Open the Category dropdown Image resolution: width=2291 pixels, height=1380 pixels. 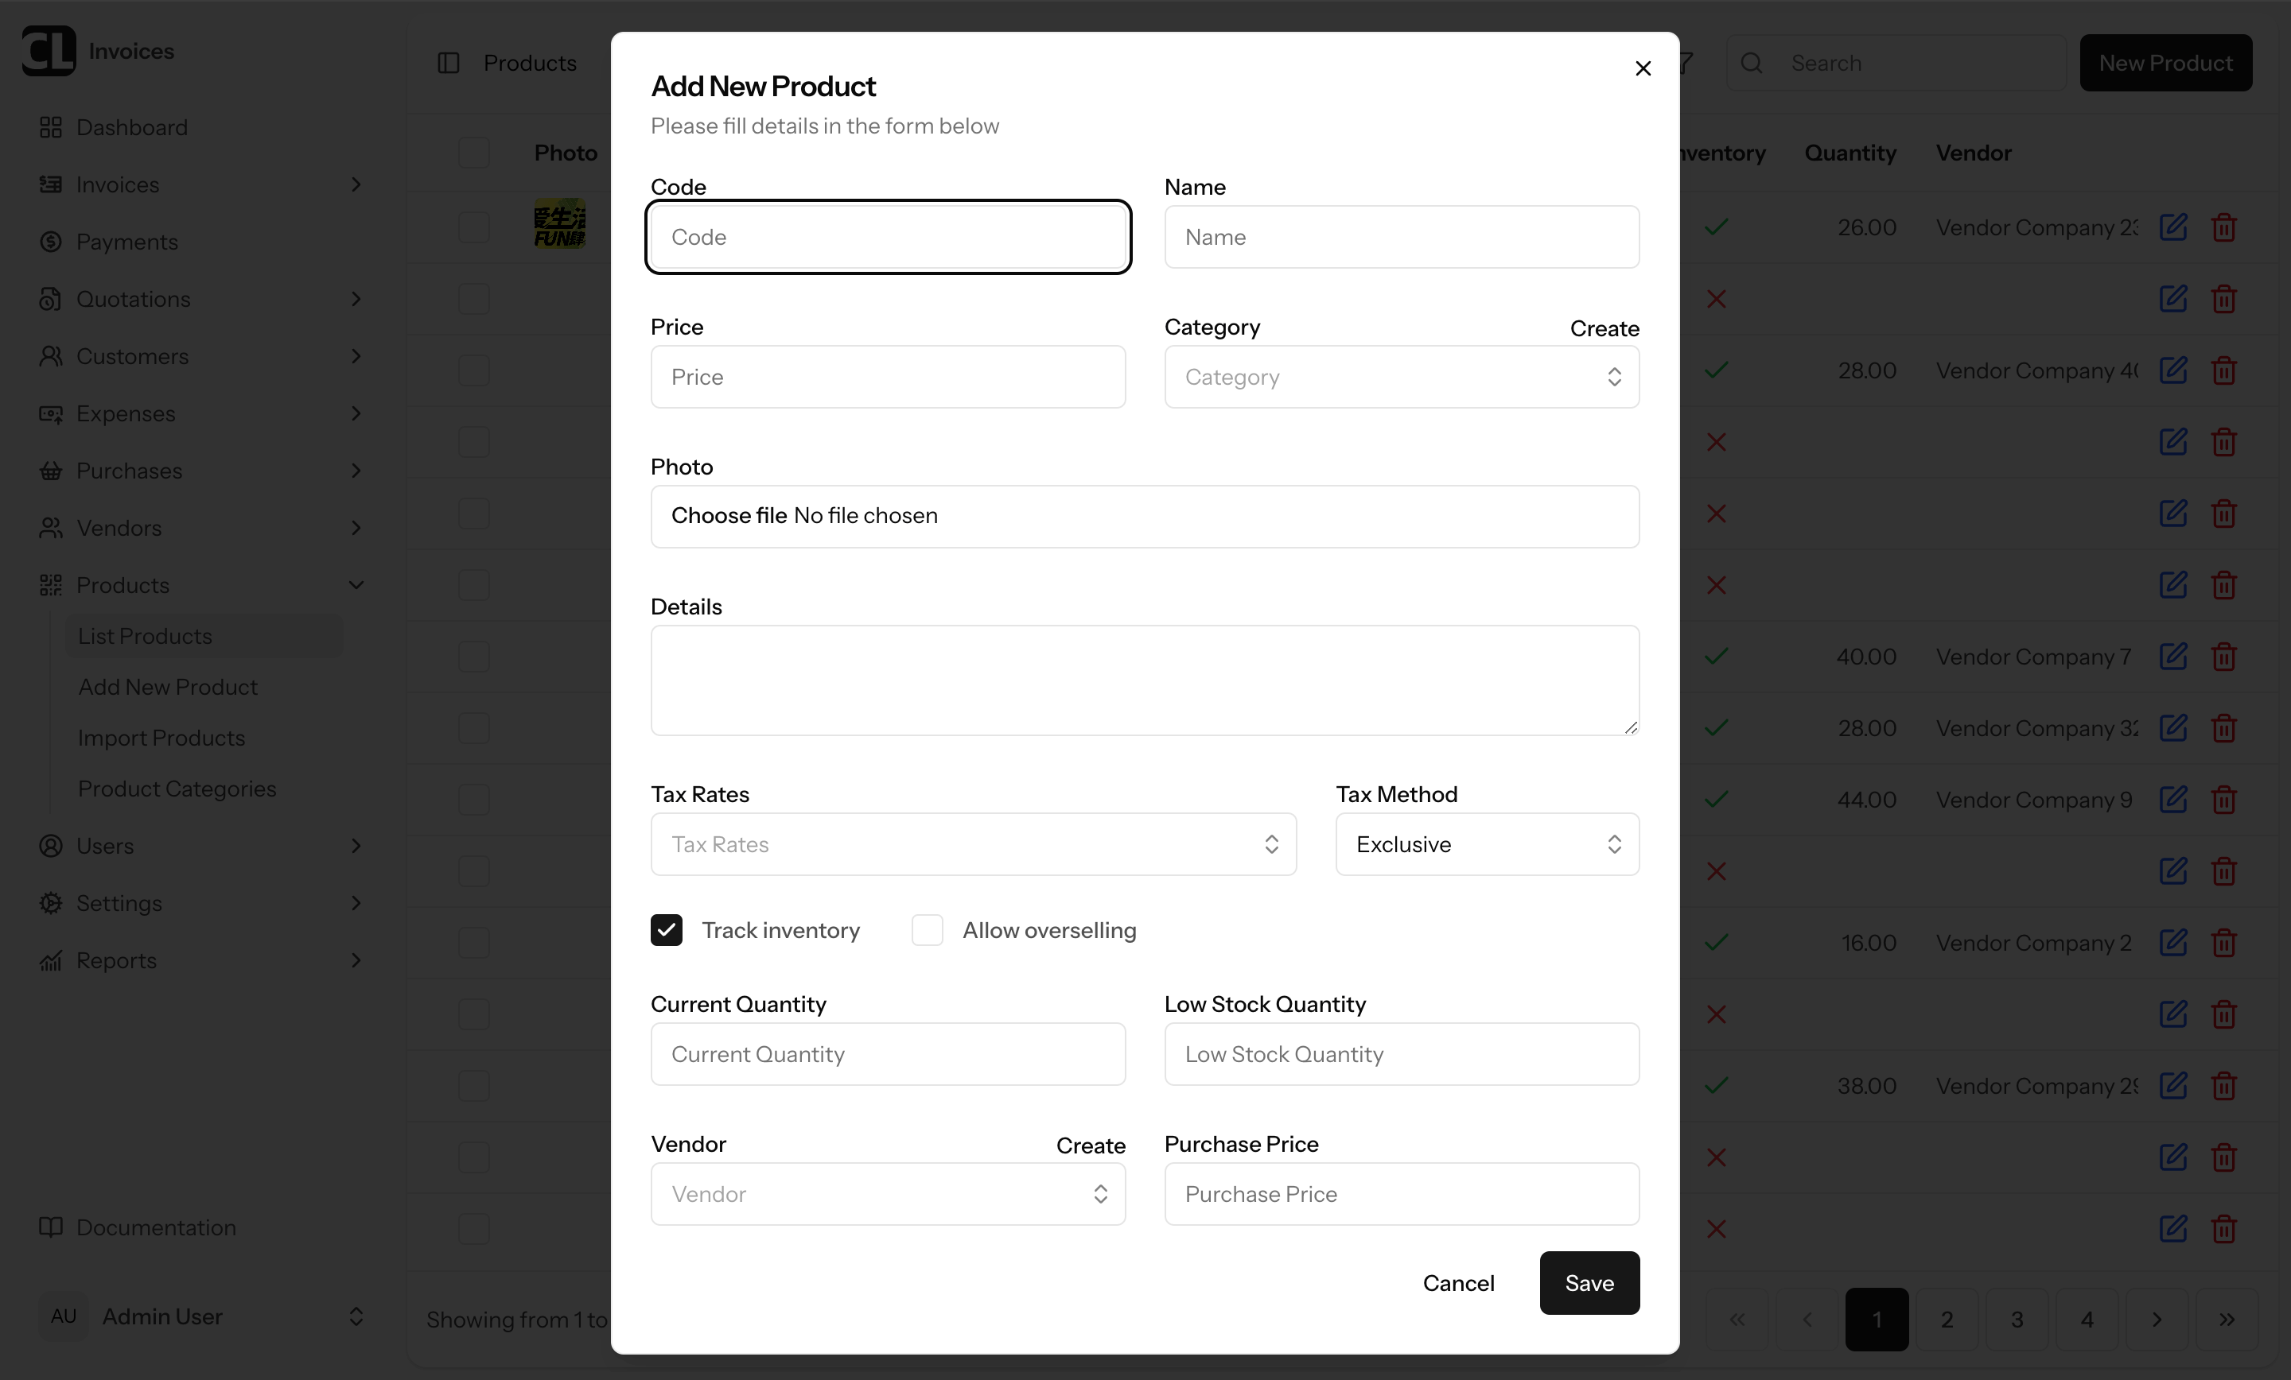click(x=1401, y=376)
